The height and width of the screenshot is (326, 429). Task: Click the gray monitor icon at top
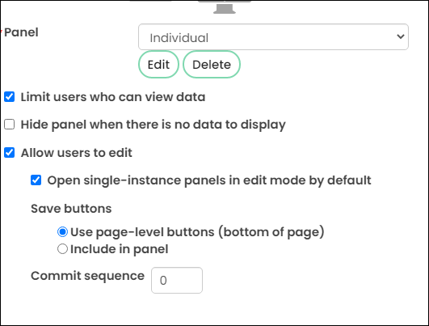pos(225,7)
